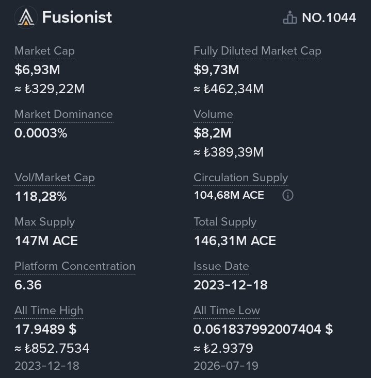Click the Total Supply label
Viewport: 371px width, 378px height.
coord(225,222)
